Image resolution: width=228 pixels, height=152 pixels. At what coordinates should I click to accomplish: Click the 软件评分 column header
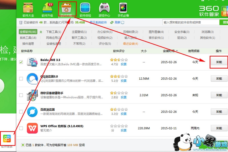click(x=119, y=51)
